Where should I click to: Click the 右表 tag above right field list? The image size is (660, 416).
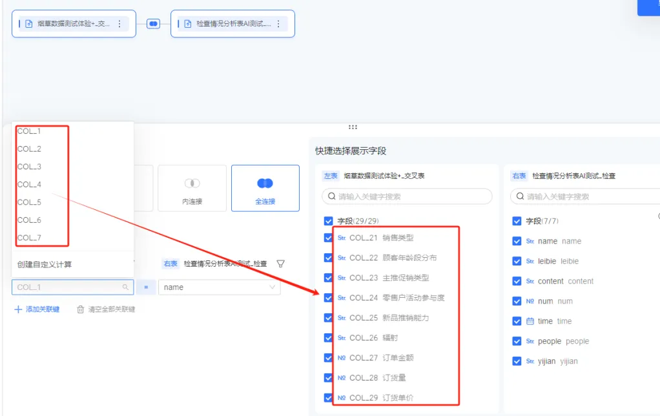click(519, 176)
